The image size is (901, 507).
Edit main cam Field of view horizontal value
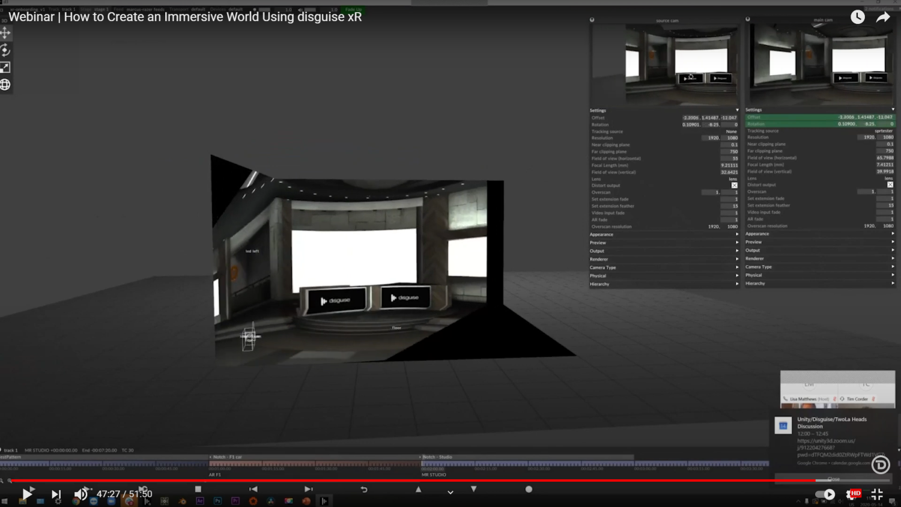(885, 158)
